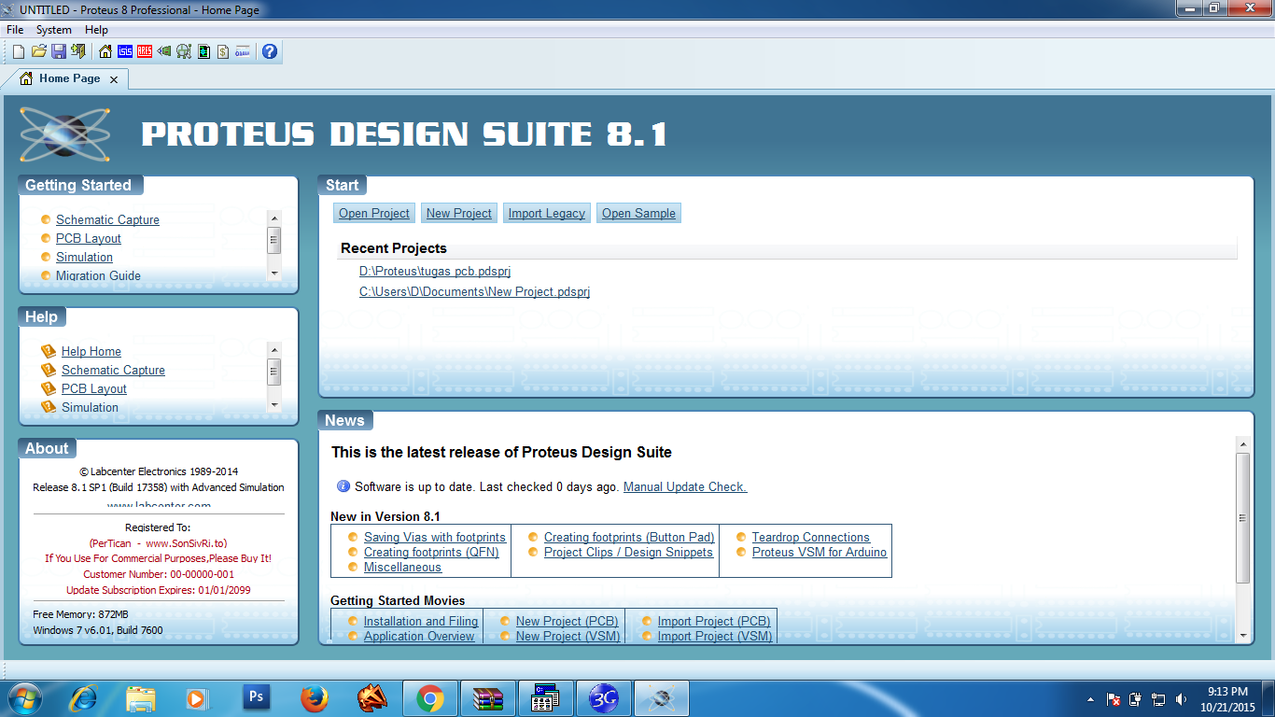Open the 3D Visualizer toolbar icon
Viewport: 1275px width, 717px height.
pos(164,51)
